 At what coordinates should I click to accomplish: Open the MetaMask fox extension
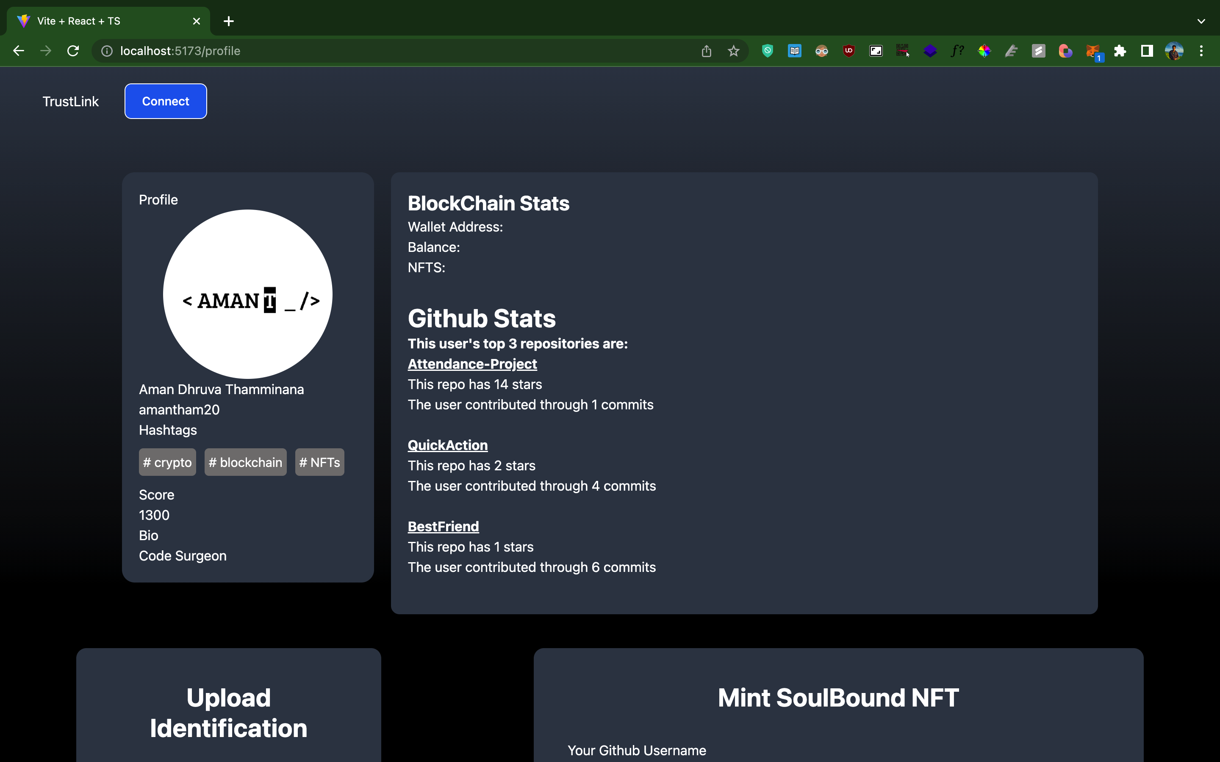coord(1092,51)
